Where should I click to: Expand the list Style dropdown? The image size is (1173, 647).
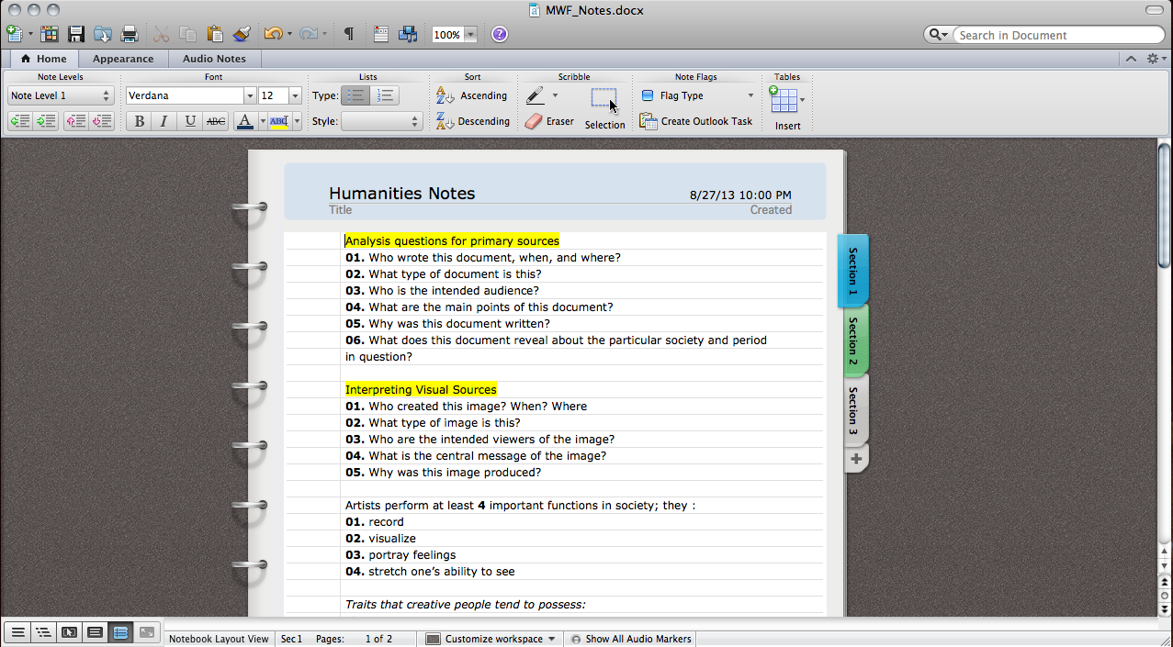tap(414, 120)
